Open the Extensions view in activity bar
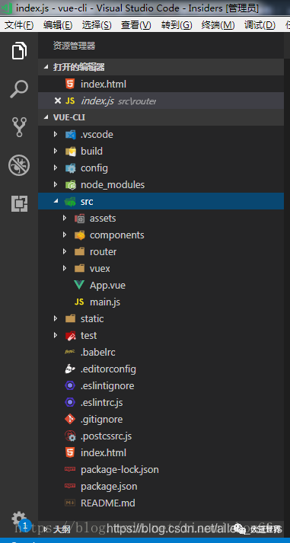The image size is (290, 543). (19, 203)
